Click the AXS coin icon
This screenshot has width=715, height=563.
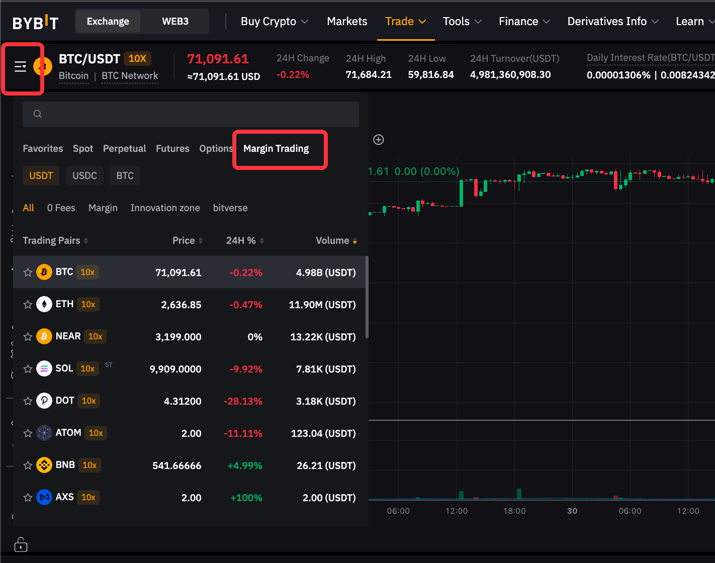44,497
